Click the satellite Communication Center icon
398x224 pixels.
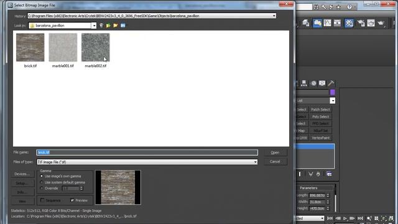[331, 7]
